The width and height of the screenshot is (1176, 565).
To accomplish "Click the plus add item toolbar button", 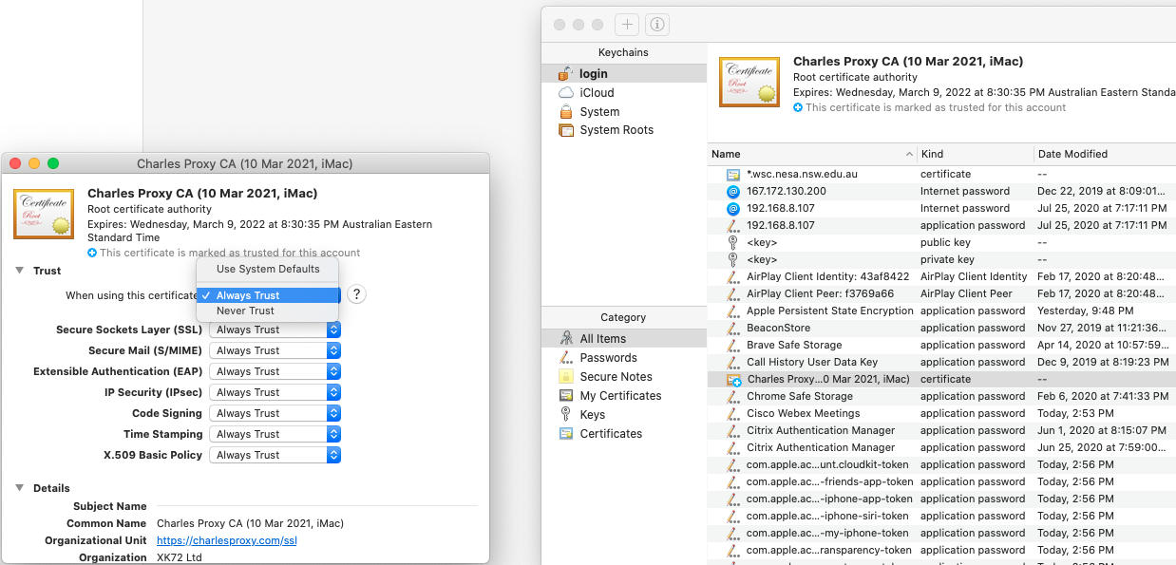I will pyautogui.click(x=627, y=25).
